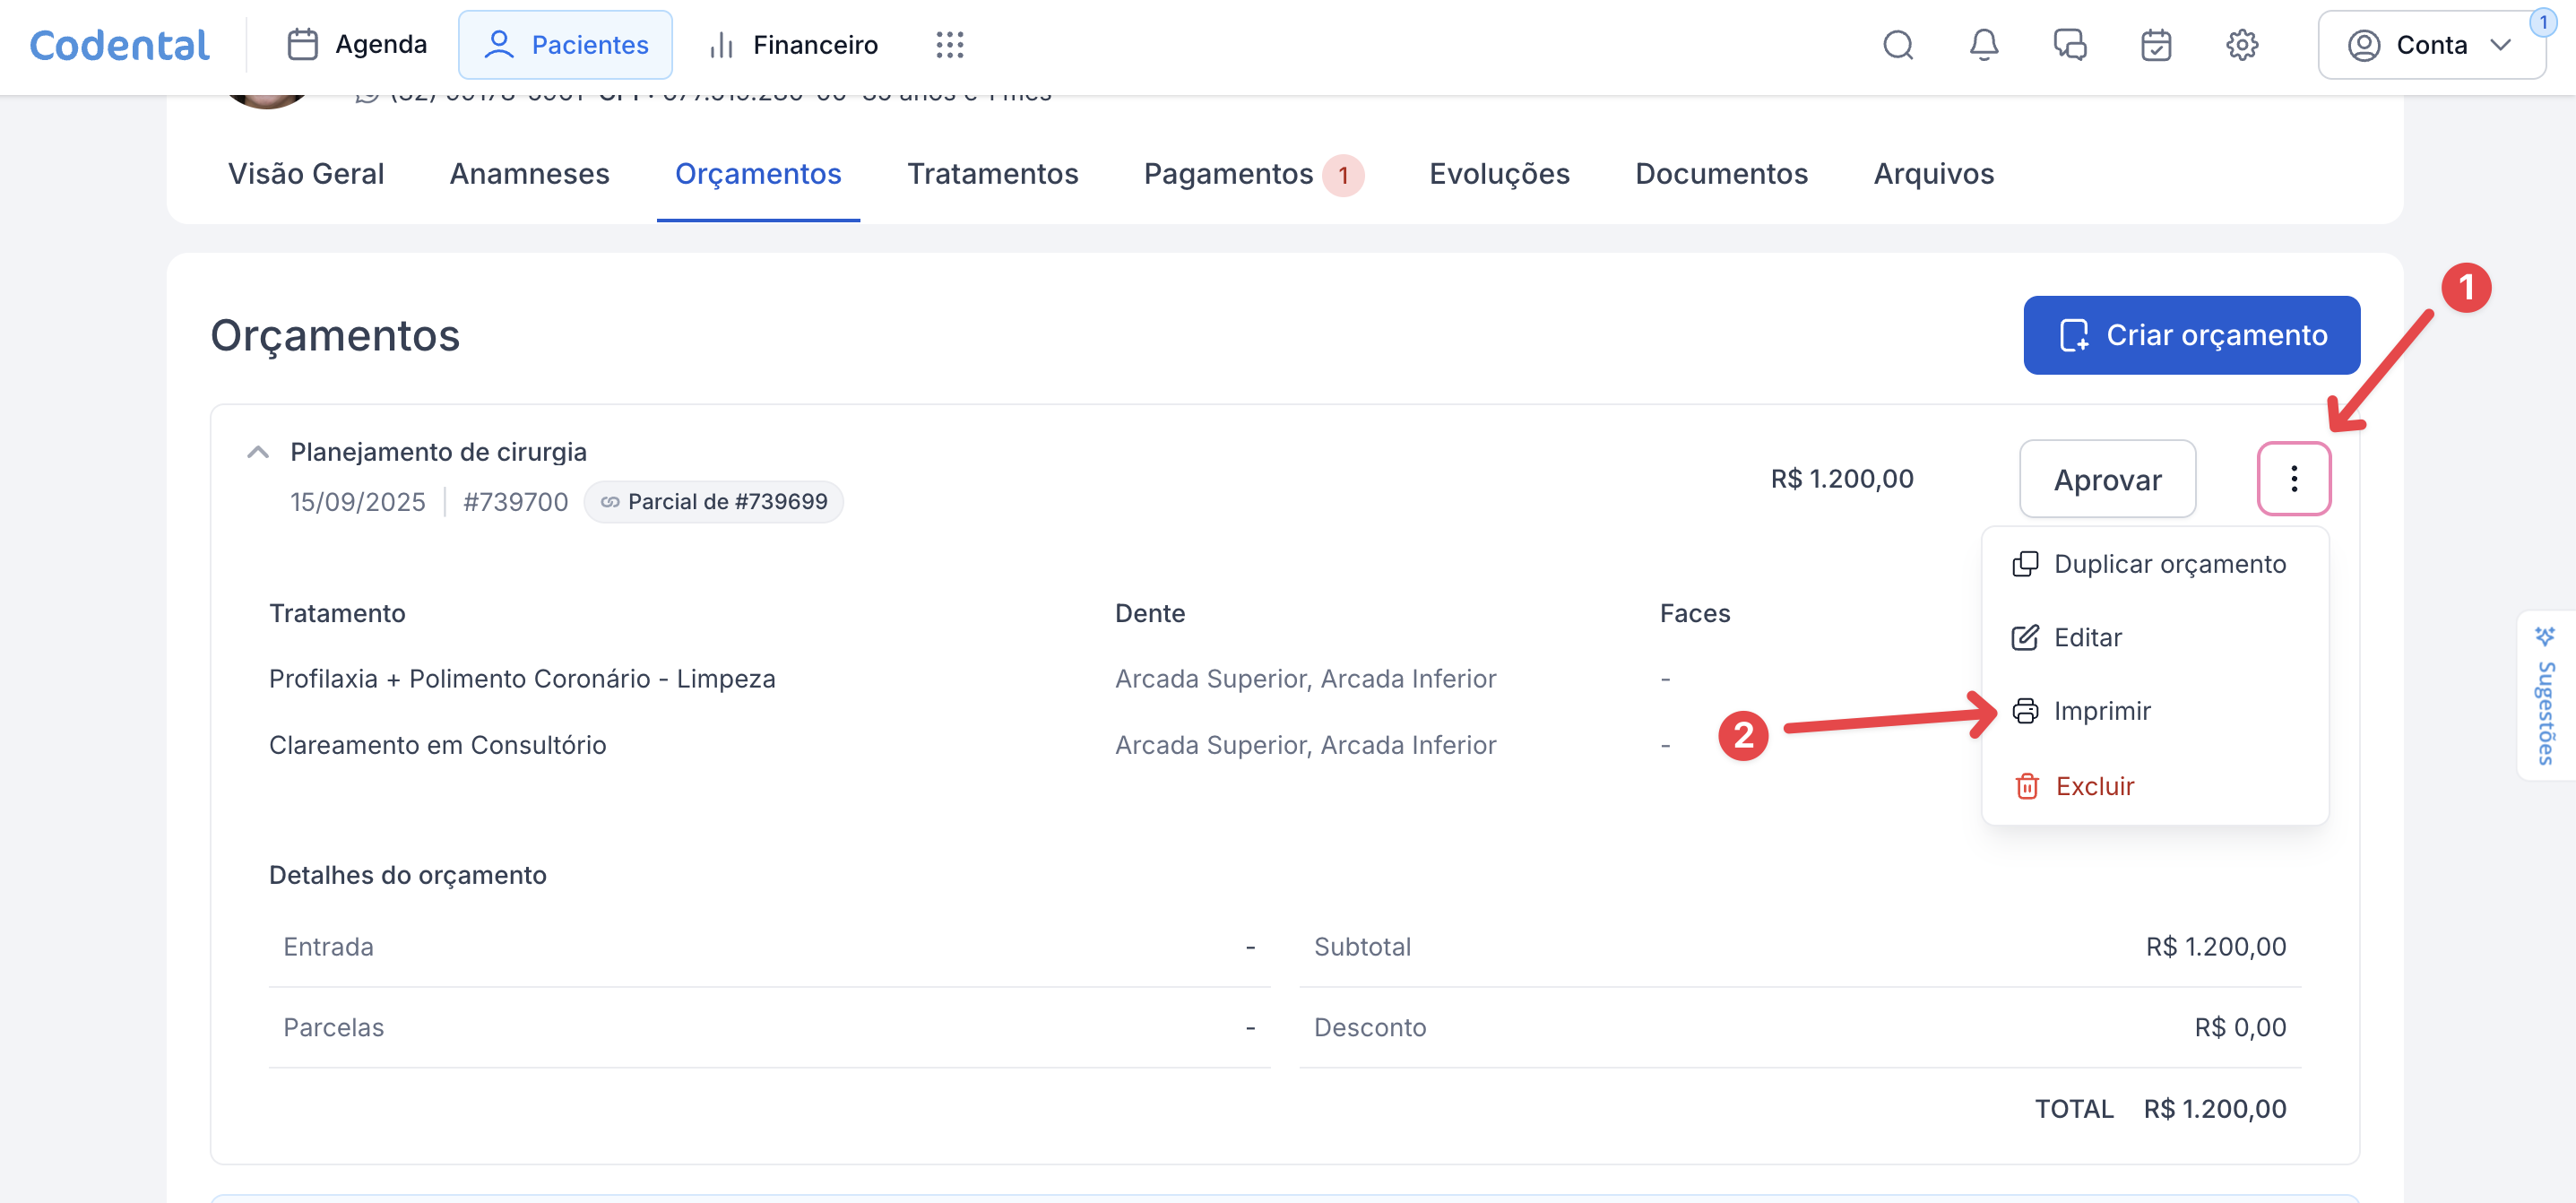
Task: Click the Parcial de #739699 link badge
Action: [x=714, y=502]
